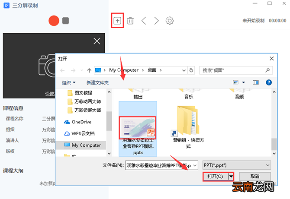Close the 打开 file dialog
This screenshot has width=290, height=199.
click(271, 59)
